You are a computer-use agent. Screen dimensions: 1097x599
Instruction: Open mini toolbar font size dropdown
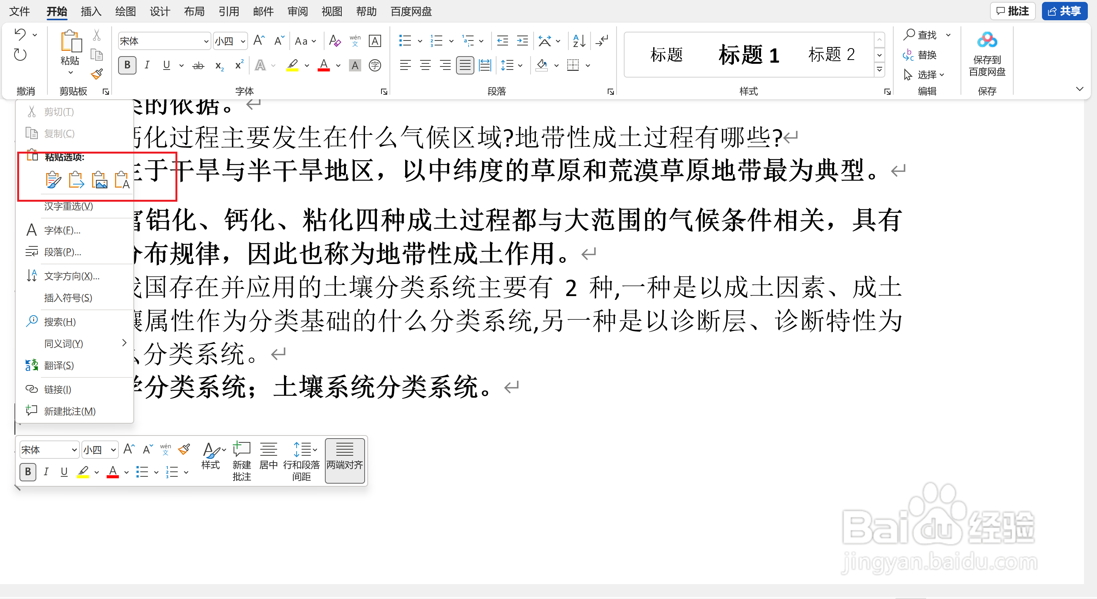113,450
